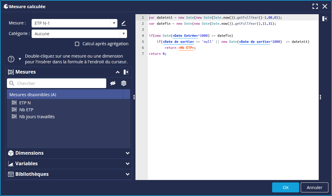Screen dimensions: 332x196
Task: Enable Calcul après agrégation checkbox
Action: point(77,44)
